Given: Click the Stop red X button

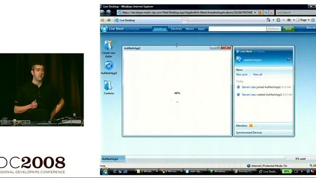Looking at the screenshot, I should tap(271, 12).
